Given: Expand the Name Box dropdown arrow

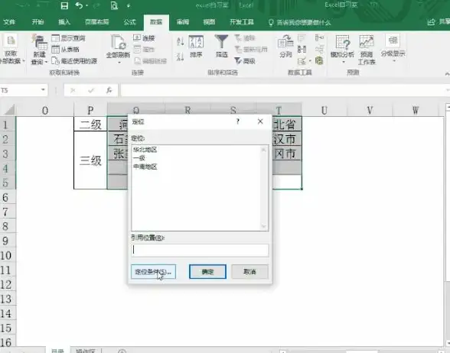Looking at the screenshot, I should [x=43, y=90].
